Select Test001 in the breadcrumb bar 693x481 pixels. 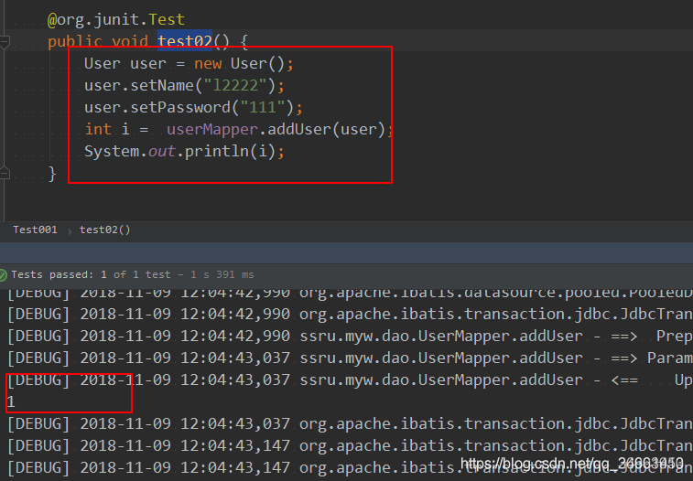click(35, 230)
